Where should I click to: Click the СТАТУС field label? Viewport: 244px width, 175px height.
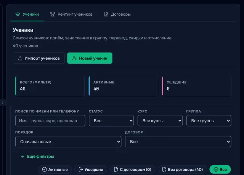click(x=96, y=111)
